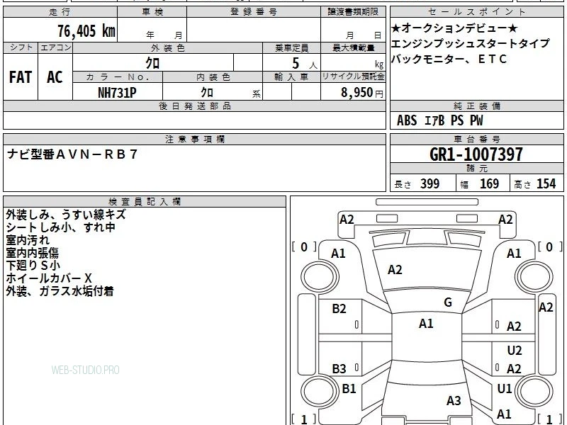Click inspector note シートしみ小、すれ中
The height and width of the screenshot is (425, 567).
(61, 227)
